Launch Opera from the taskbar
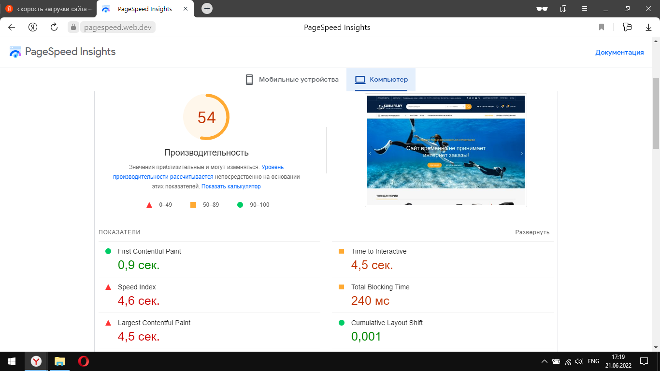Viewport: 660px width, 371px height. pyautogui.click(x=83, y=361)
